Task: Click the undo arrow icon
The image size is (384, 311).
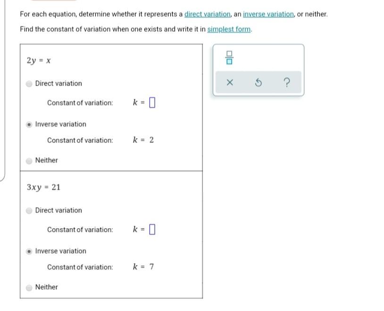Action: [x=258, y=83]
